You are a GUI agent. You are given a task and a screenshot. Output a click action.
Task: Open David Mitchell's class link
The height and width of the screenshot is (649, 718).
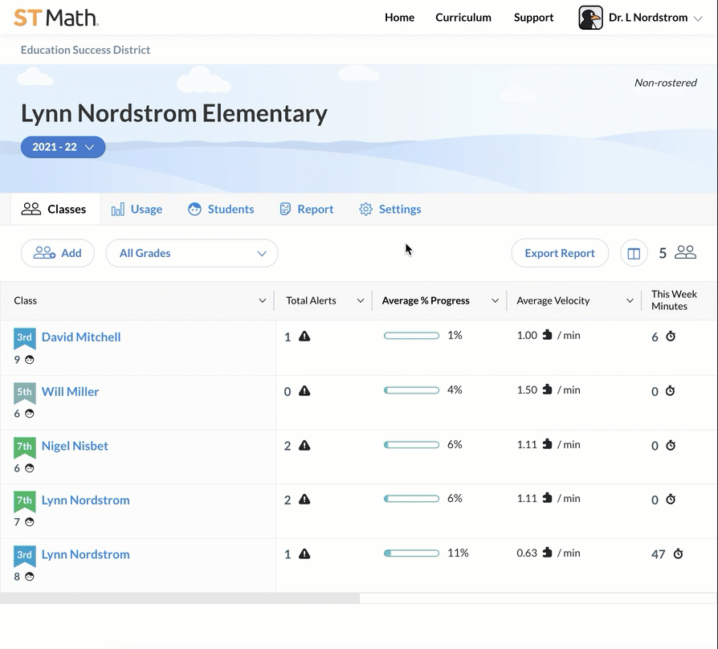pyautogui.click(x=81, y=337)
